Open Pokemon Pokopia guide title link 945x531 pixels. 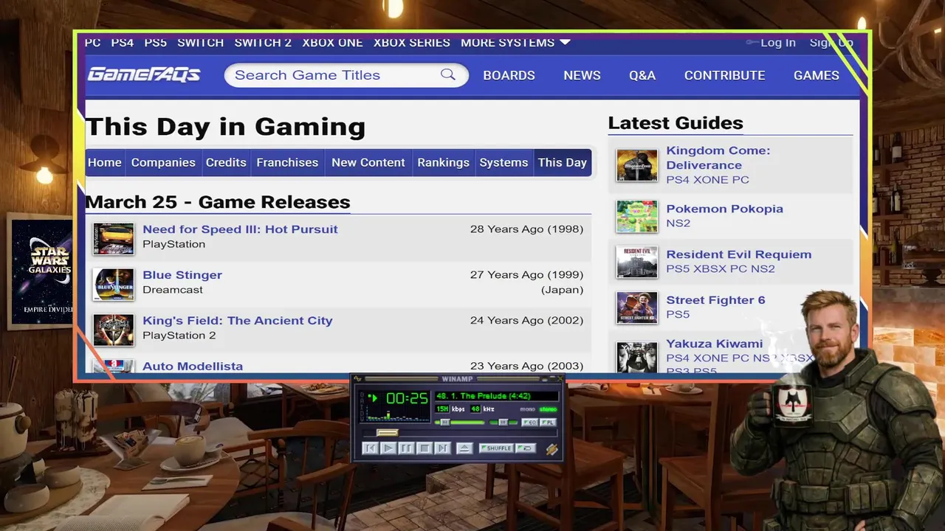click(724, 209)
